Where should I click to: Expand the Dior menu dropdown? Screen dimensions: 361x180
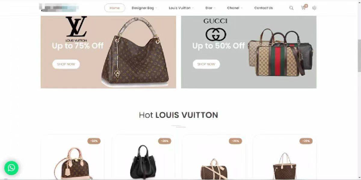210,8
